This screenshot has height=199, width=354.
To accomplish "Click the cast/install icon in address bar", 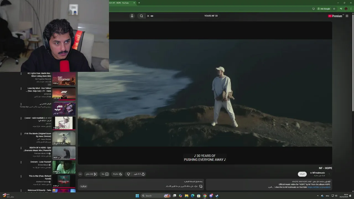I will [x=313, y=9].
